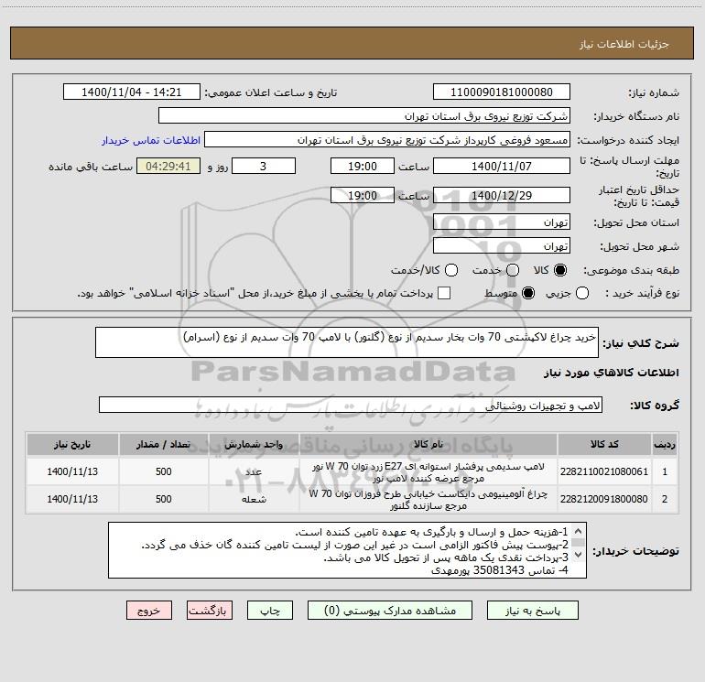Screen dimensions: 705x682
Task: Click the شماره نیاز number field
Action: tap(502, 92)
